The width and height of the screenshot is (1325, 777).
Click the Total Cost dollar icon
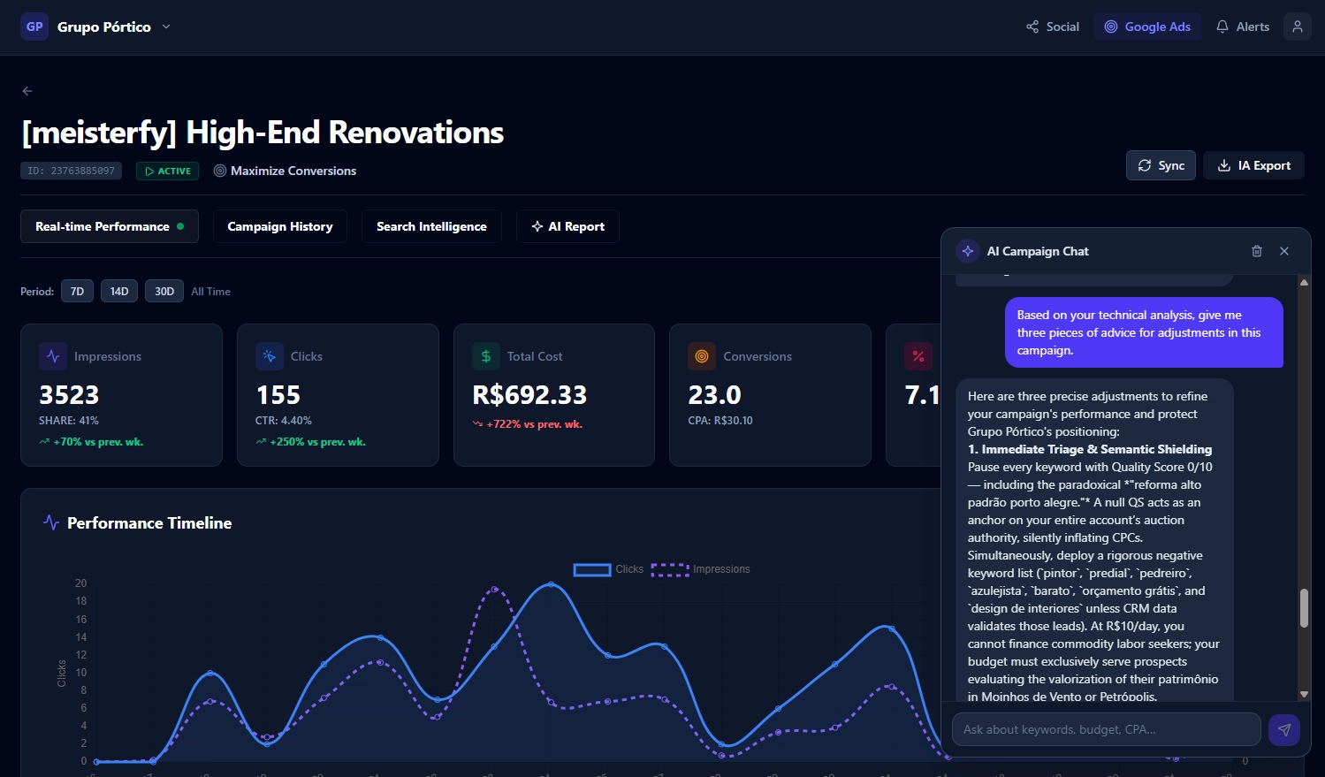click(486, 356)
